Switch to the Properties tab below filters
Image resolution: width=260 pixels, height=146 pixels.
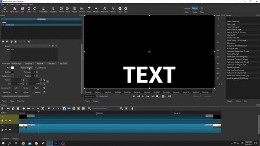pyautogui.click(x=21, y=101)
